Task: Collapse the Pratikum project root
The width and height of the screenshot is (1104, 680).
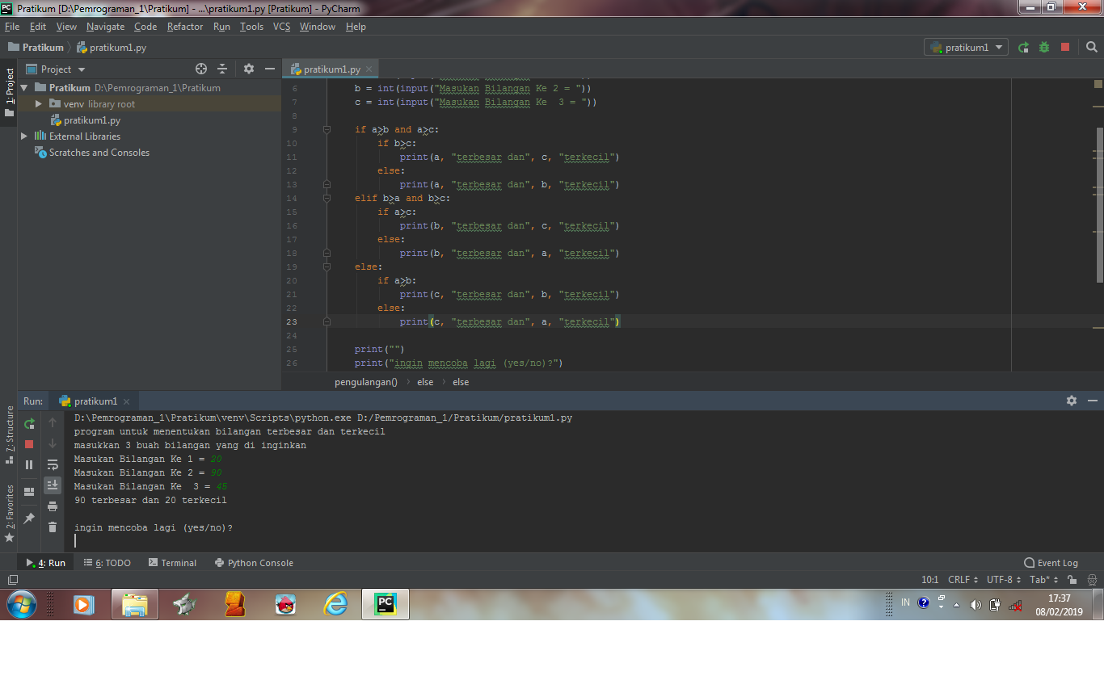Action: tap(23, 88)
